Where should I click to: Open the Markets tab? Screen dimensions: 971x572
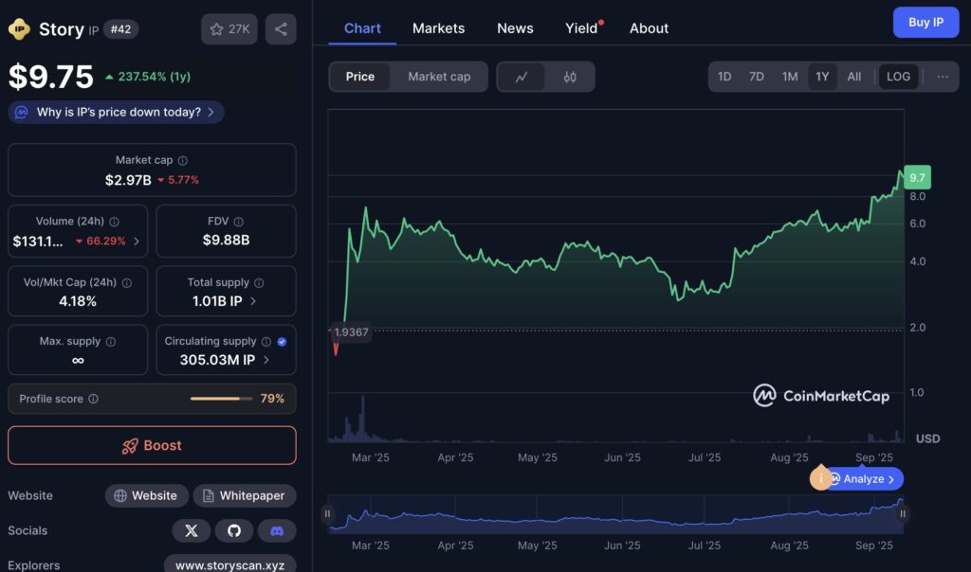pos(438,28)
